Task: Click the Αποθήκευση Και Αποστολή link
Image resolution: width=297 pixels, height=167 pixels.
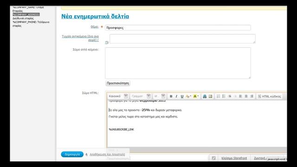Action: 107,154
